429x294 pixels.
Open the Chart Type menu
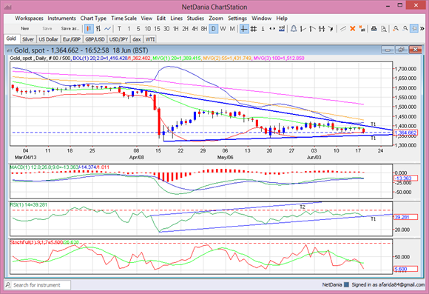[93, 19]
